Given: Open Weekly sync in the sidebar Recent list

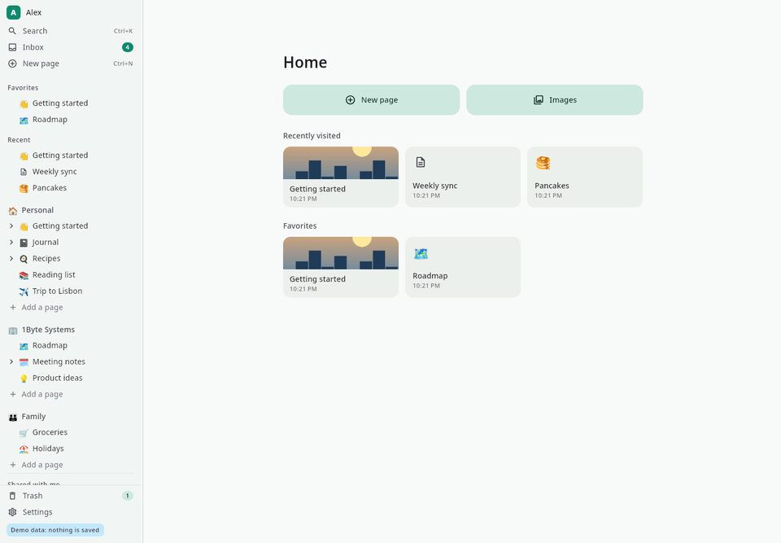Looking at the screenshot, I should [72, 172].
